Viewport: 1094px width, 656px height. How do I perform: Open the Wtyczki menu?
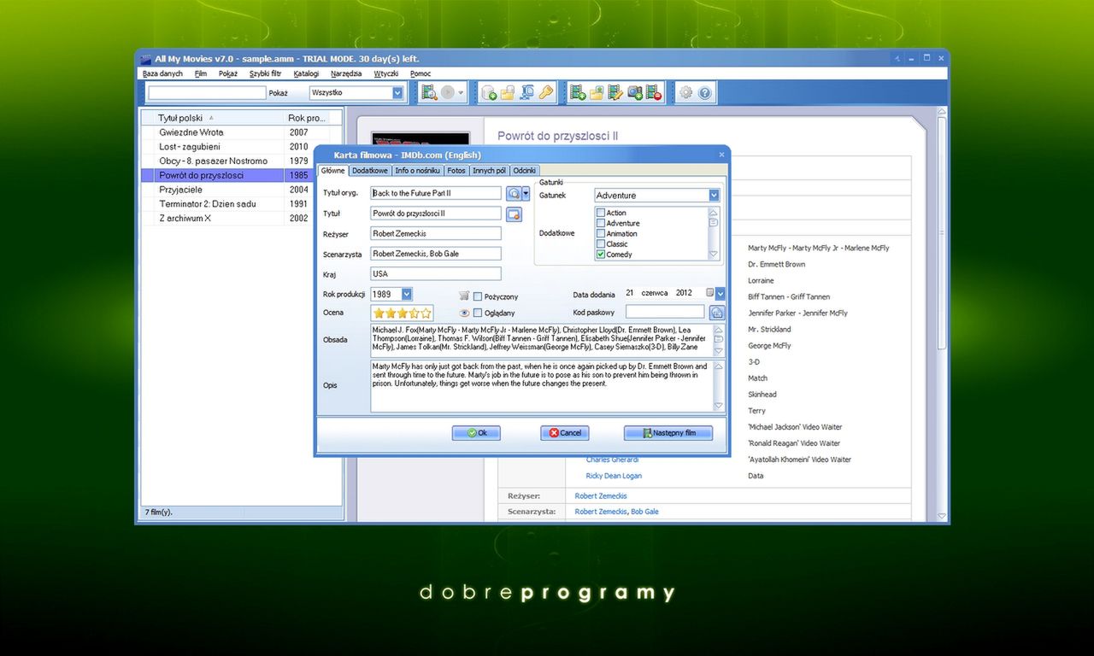(386, 73)
